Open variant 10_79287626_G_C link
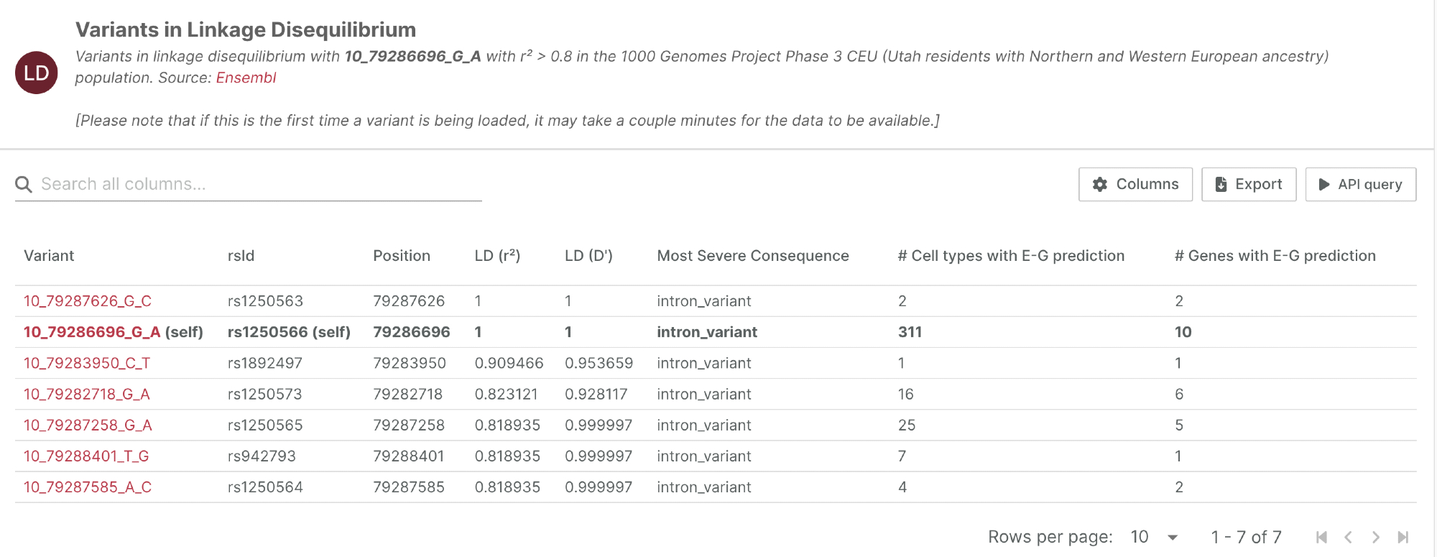 88,301
